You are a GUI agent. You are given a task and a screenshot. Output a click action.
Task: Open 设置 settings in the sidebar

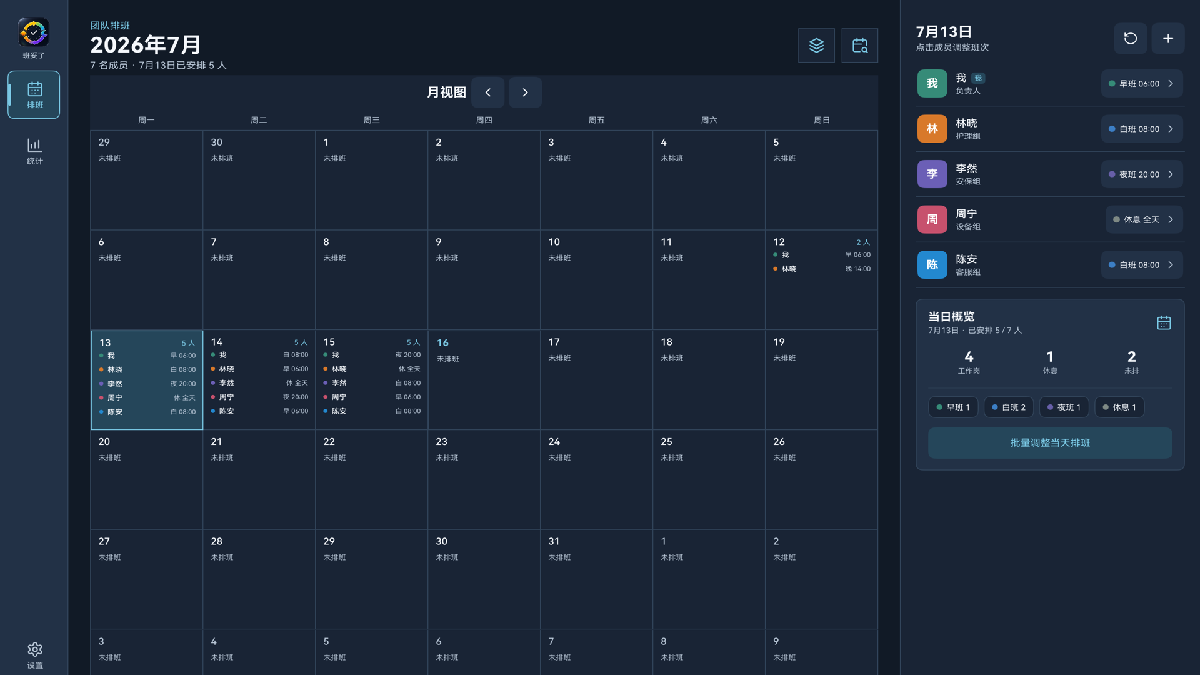coord(34,656)
